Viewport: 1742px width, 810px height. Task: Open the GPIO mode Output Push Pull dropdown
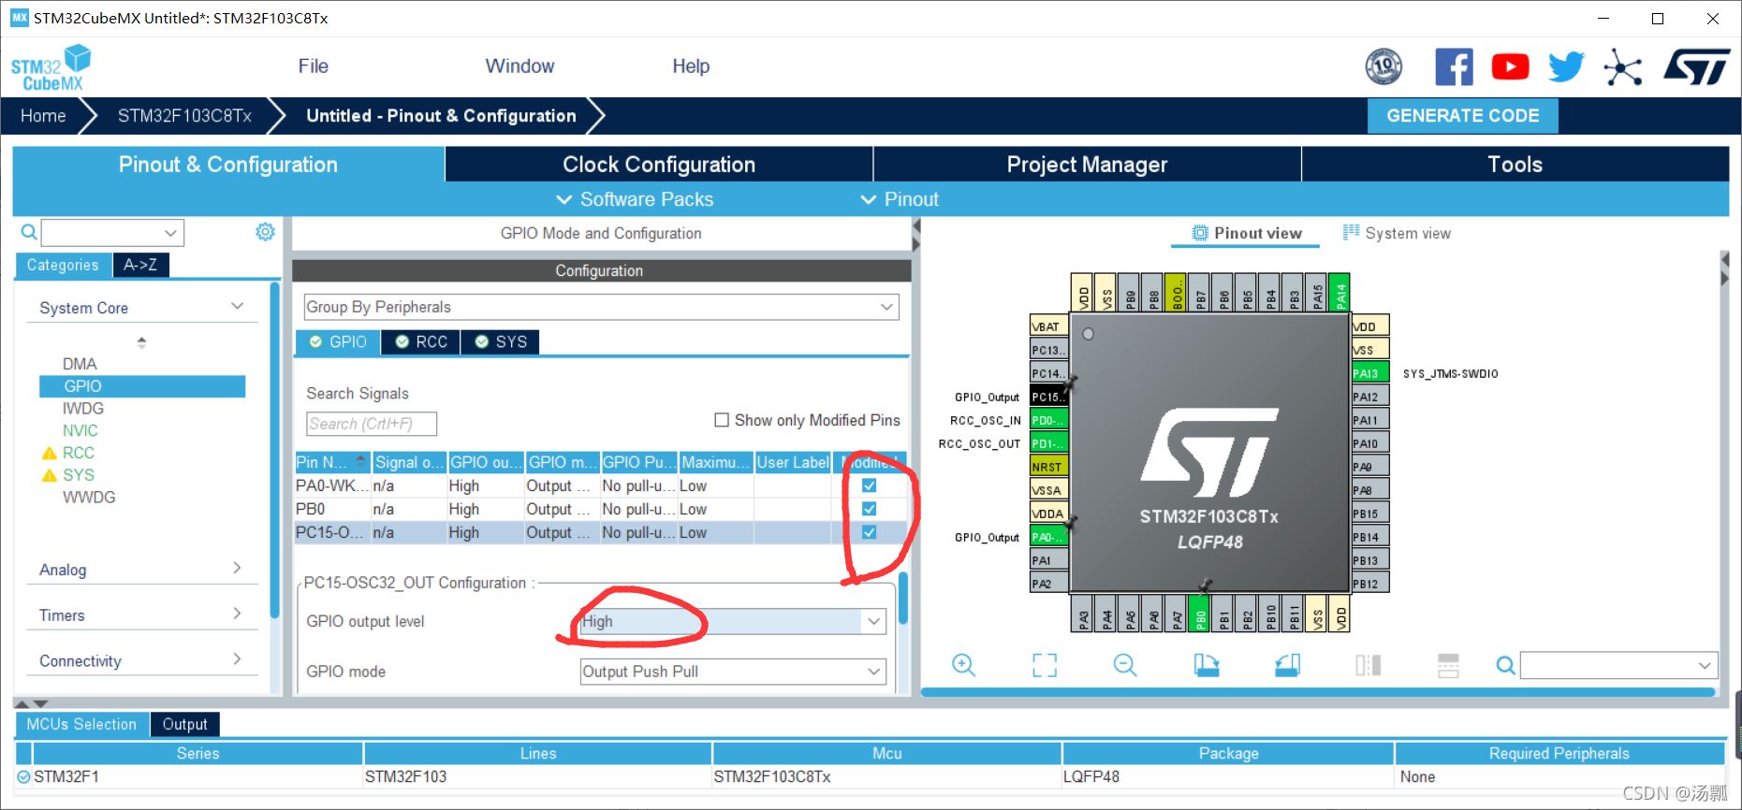tap(733, 672)
